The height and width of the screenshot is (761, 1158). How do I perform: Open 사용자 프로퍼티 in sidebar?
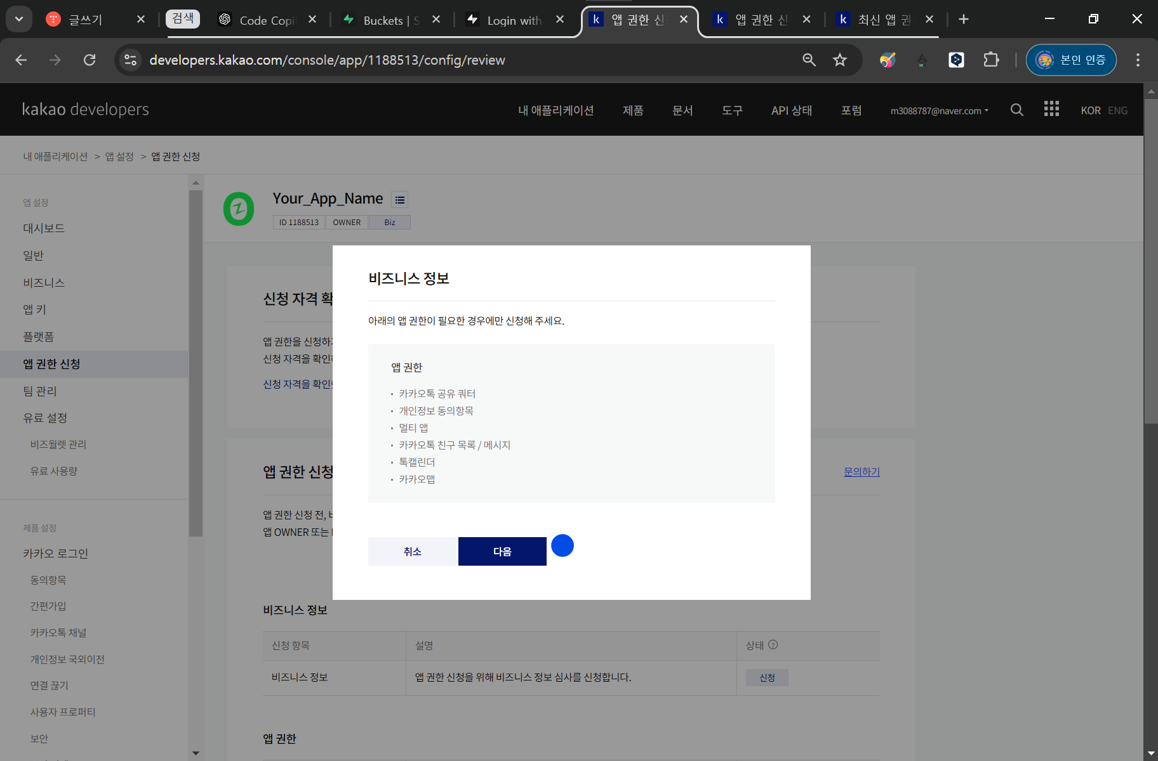63,712
